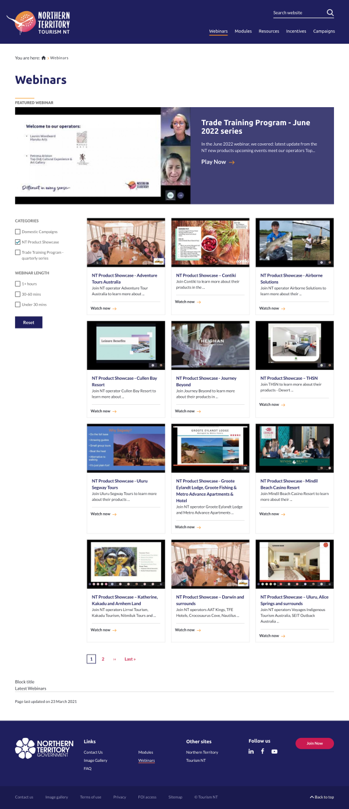The height and width of the screenshot is (809, 349).
Task: Open the Privacy link in the bottom bar
Action: tap(120, 797)
